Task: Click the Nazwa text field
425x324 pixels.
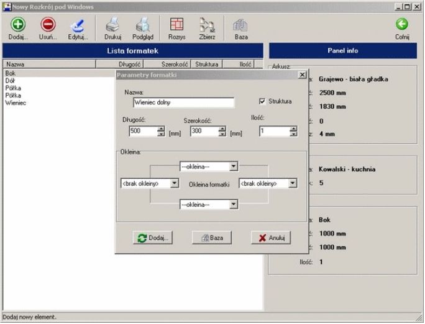Action: pyautogui.click(x=179, y=103)
